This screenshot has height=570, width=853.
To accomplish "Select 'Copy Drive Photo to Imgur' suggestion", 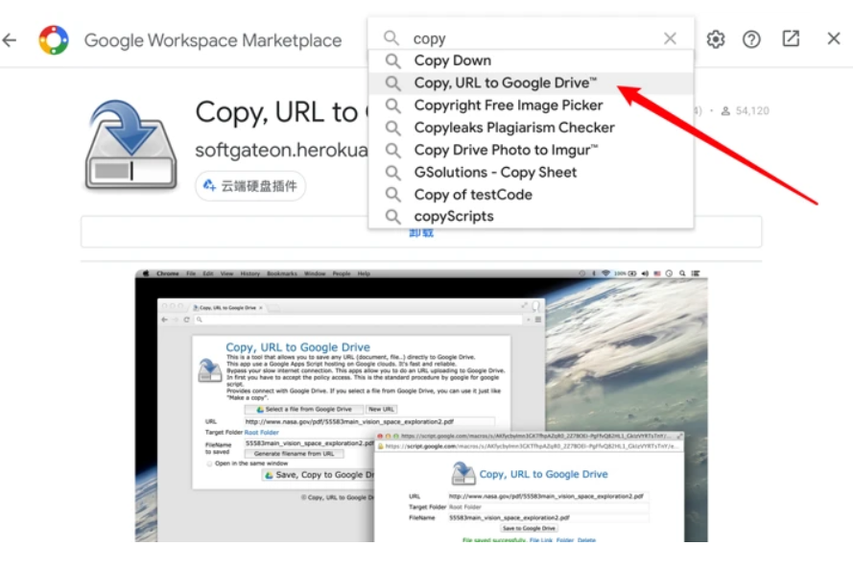I will (x=531, y=150).
